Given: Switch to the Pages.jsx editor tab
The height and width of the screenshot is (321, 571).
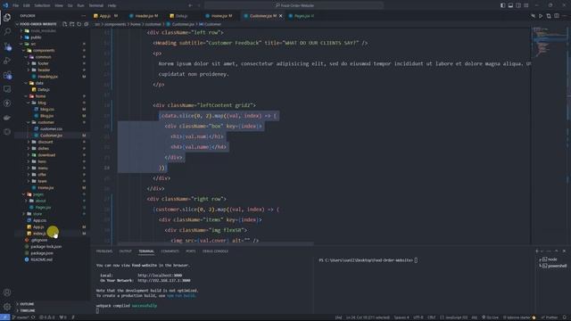Looking at the screenshot, I should pos(302,16).
